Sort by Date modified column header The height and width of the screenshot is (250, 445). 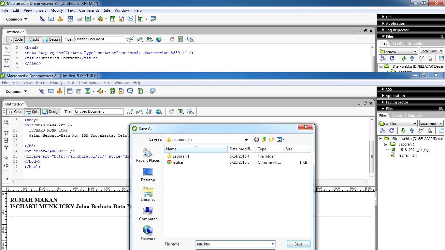coord(241,149)
